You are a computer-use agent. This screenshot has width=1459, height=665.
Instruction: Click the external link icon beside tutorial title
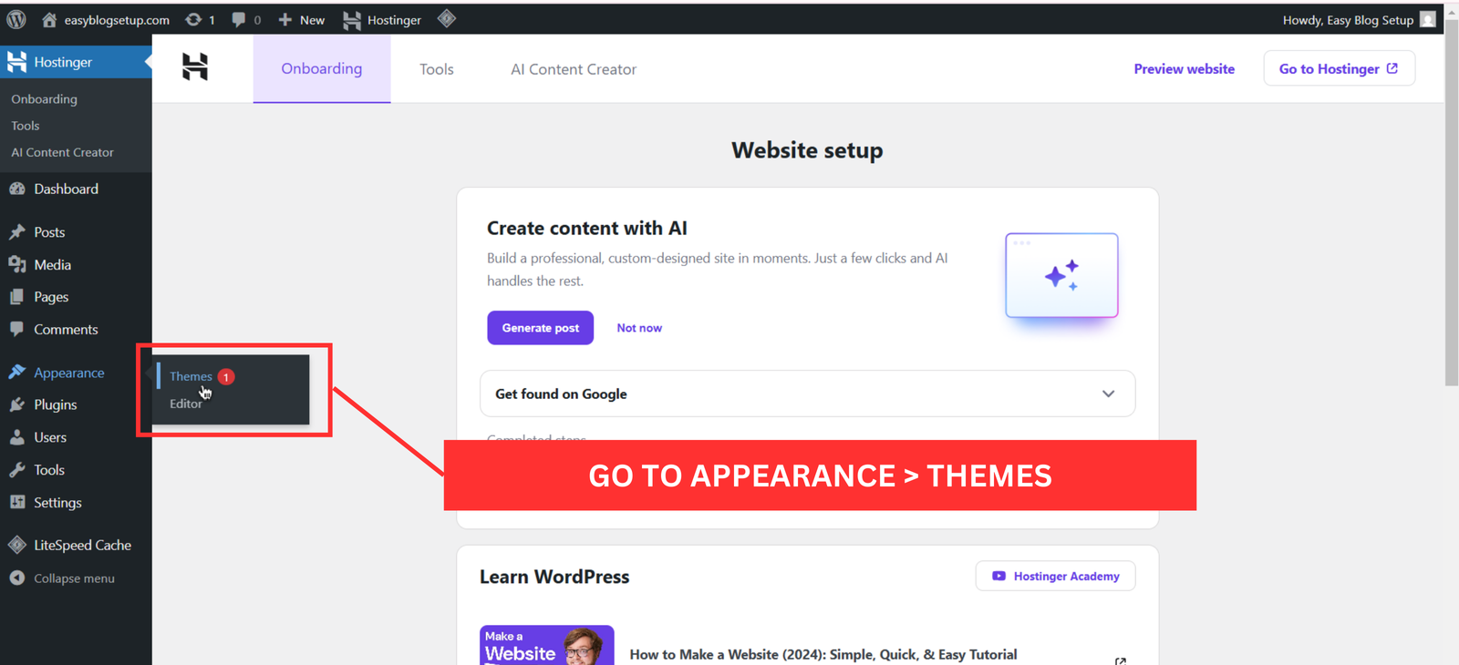point(1120,660)
